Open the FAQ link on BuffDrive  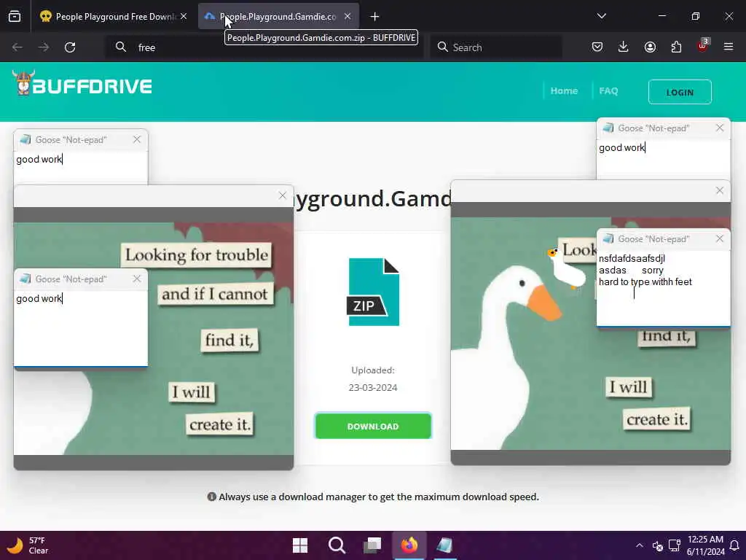coord(608,91)
